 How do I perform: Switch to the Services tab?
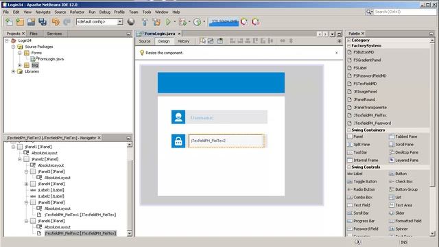click(54, 34)
